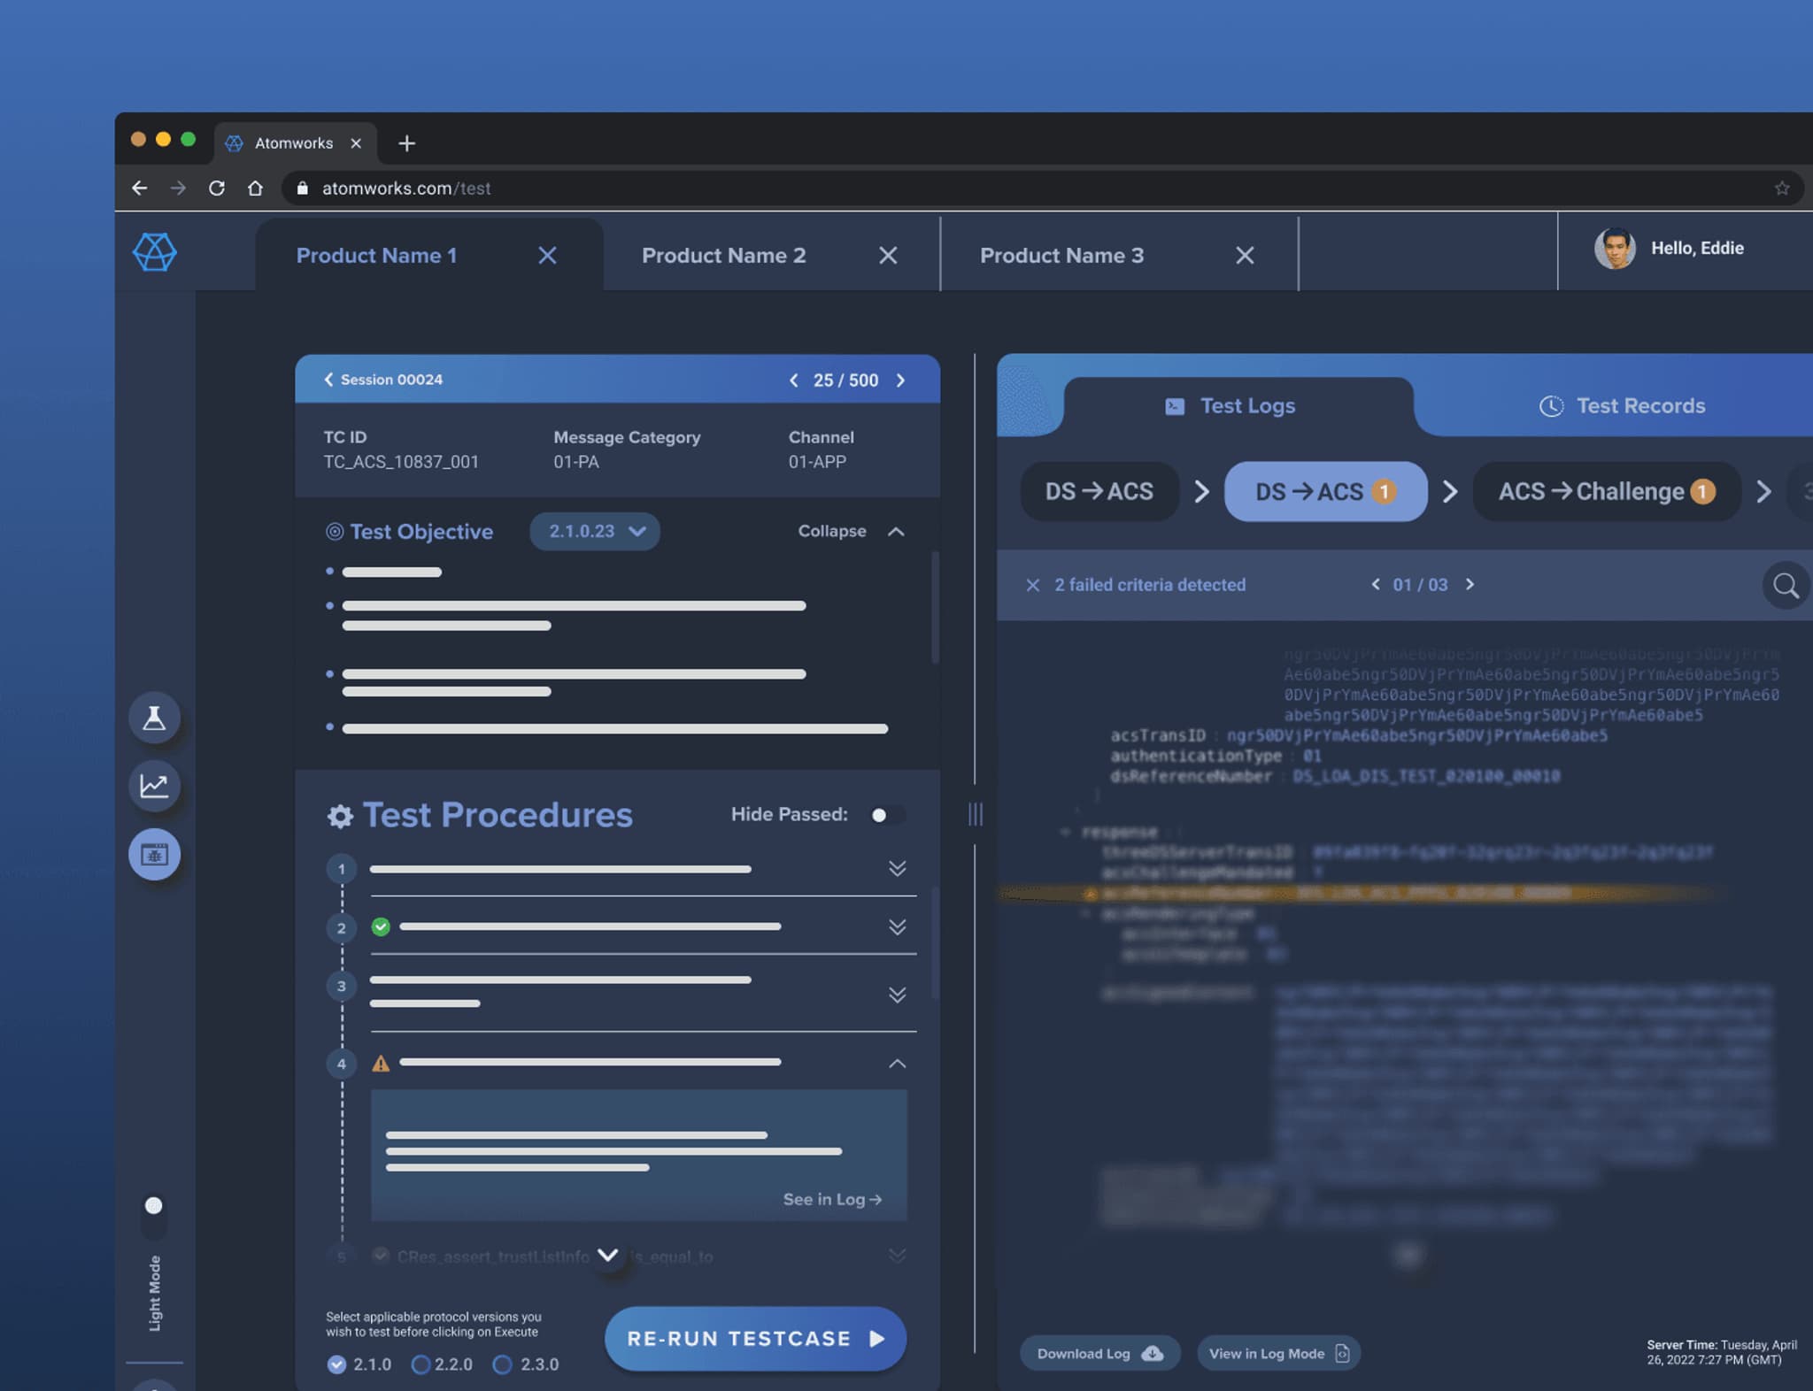Switch to the Product Name 2 tab
Image resolution: width=1813 pixels, height=1391 pixels.
tap(723, 256)
